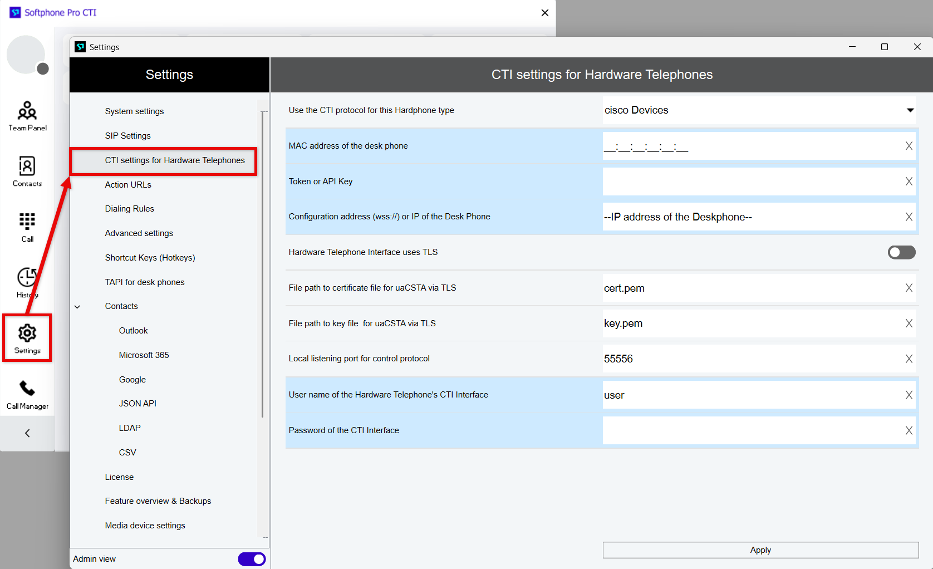Select Microsoft 365 under Contacts

click(x=144, y=355)
